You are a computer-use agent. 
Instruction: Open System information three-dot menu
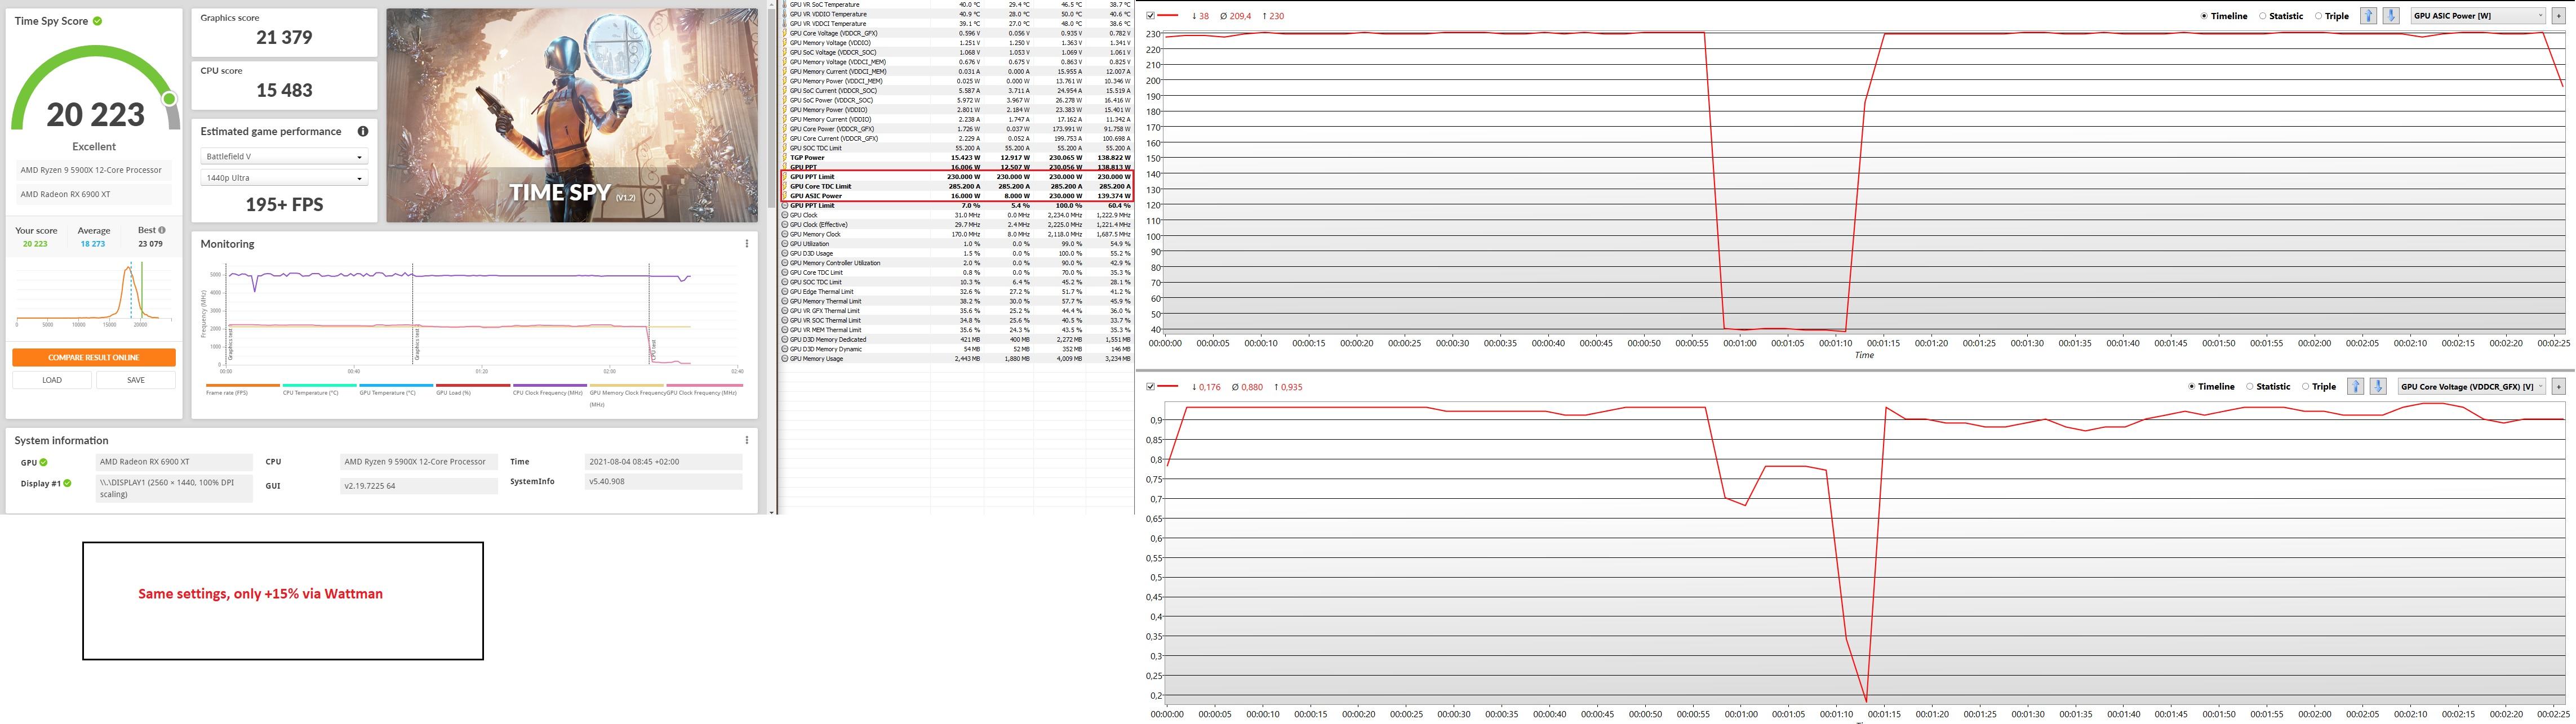coord(746,440)
